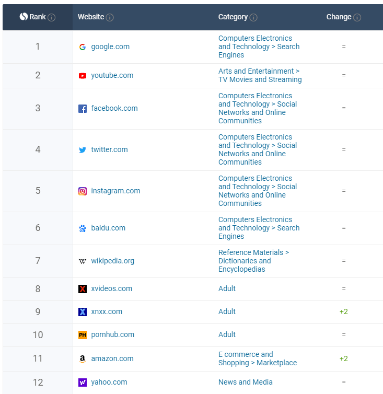Image resolution: width=383 pixels, height=394 pixels.
Task: Click the info icon next to Category
Action: (x=253, y=17)
